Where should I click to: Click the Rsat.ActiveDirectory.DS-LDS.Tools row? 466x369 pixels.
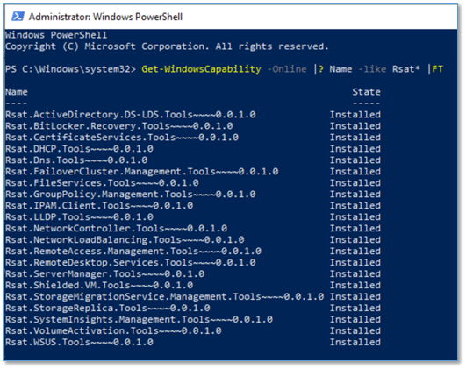tap(193, 115)
